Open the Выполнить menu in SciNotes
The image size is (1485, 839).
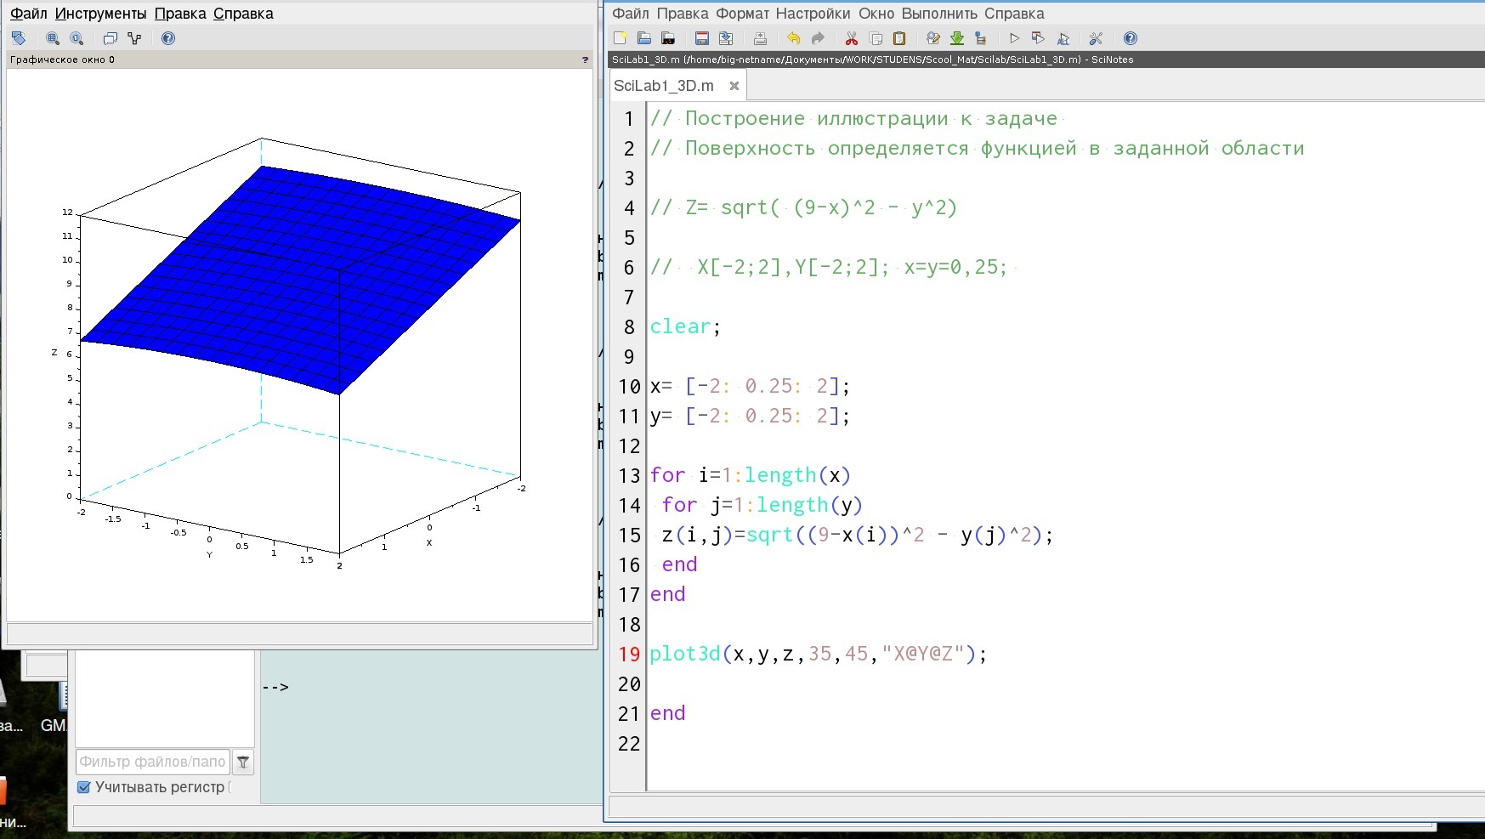939,14
